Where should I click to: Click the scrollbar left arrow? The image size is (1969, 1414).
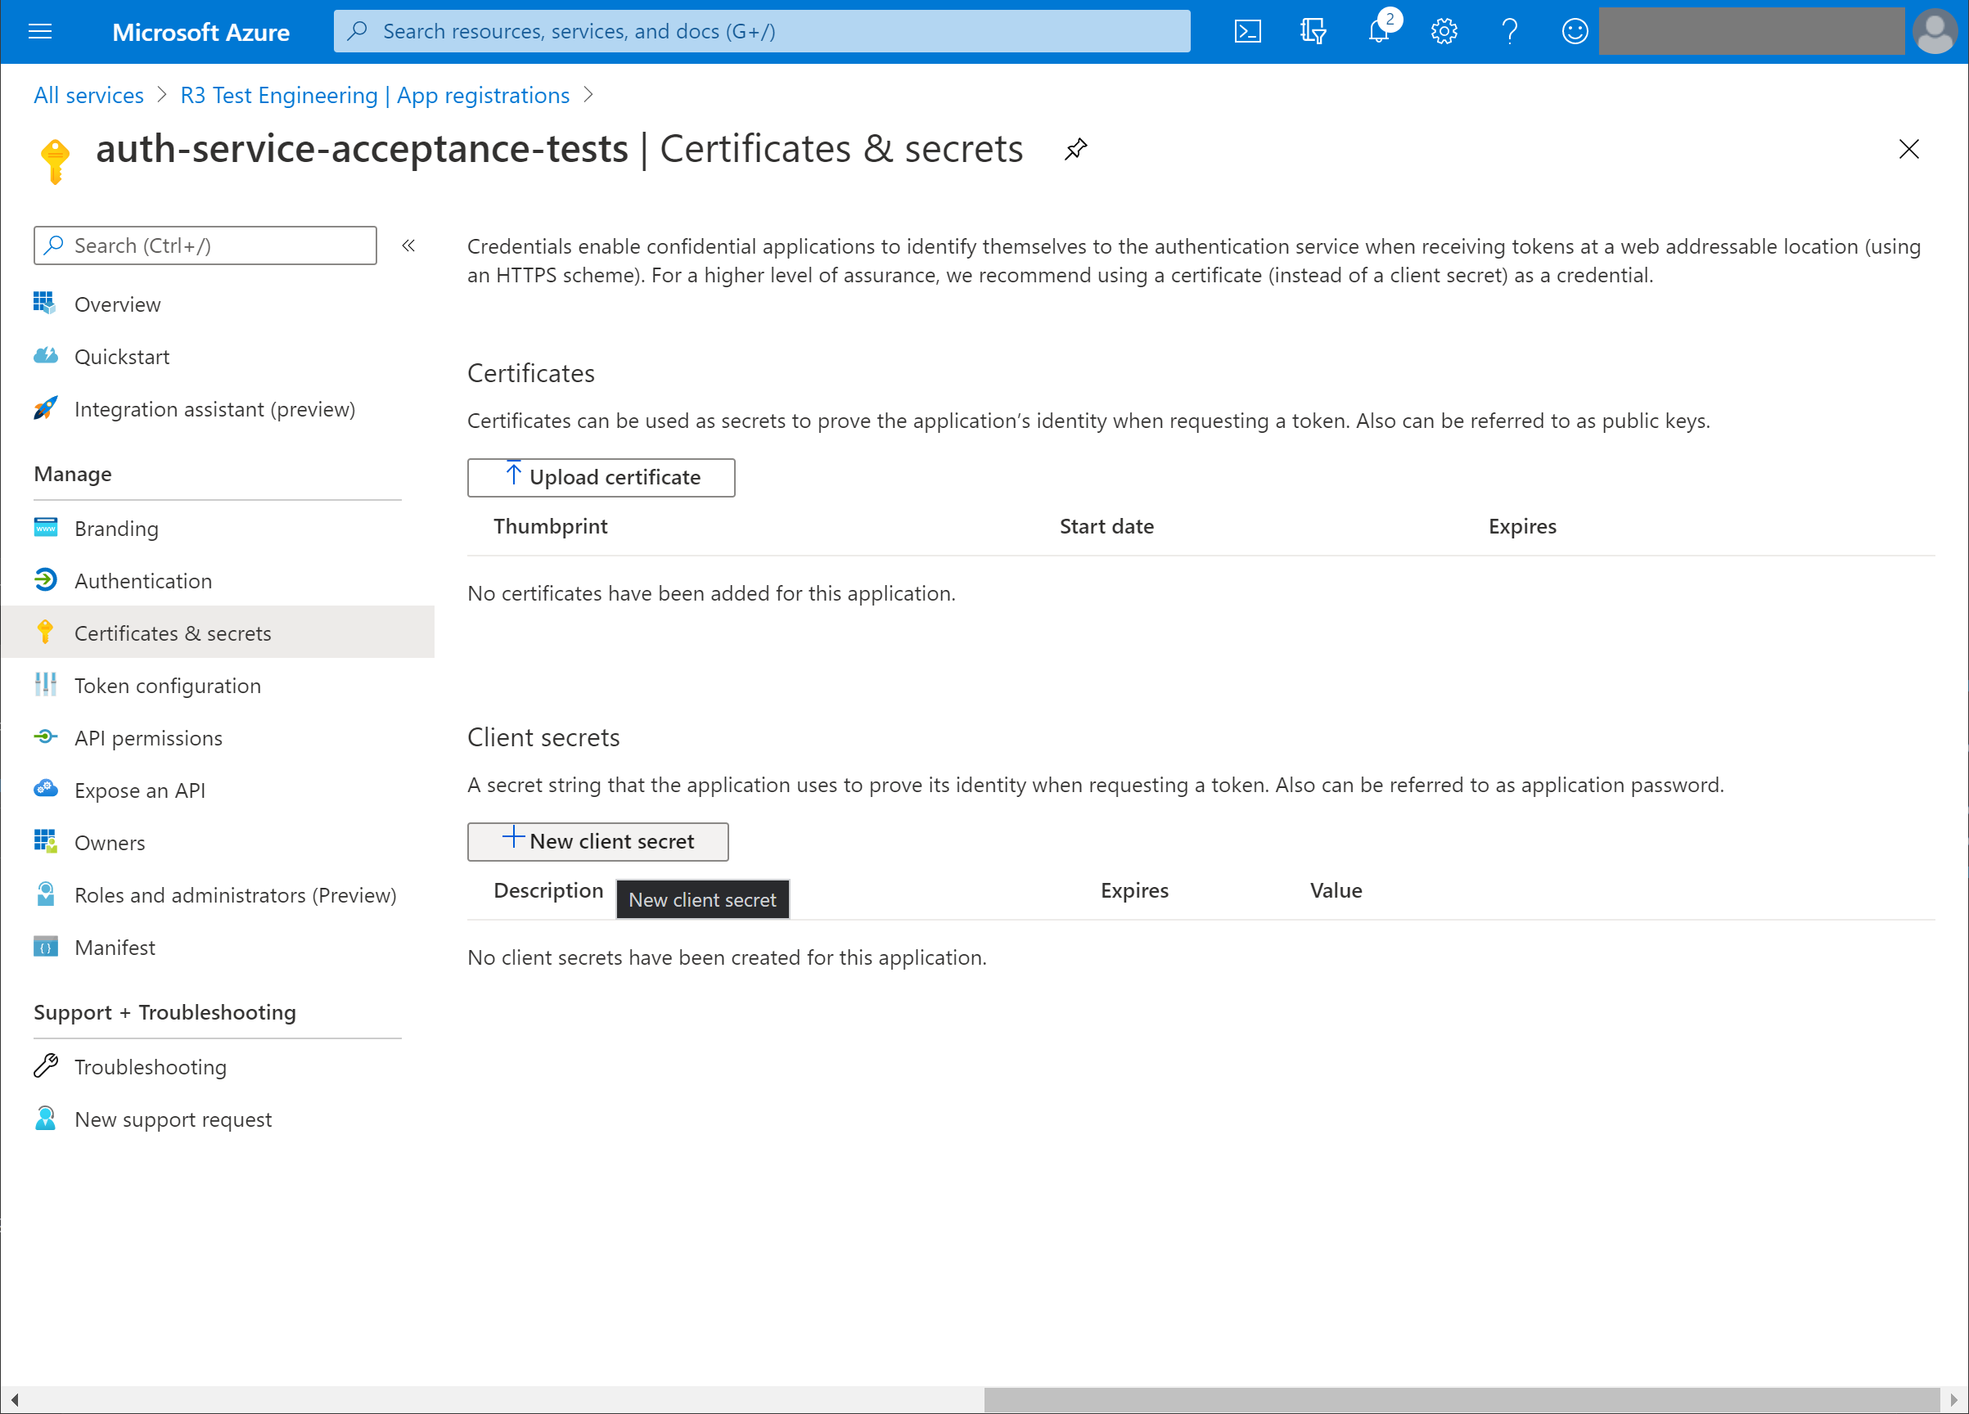pos(14,1399)
